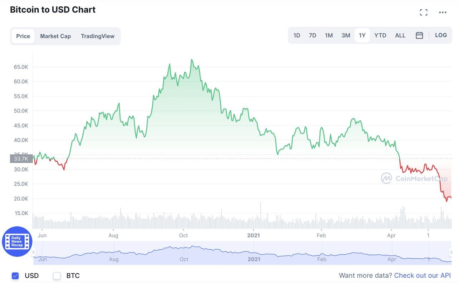Enable the BTC checkbox
Image resolution: width=458 pixels, height=283 pixels.
57,275
